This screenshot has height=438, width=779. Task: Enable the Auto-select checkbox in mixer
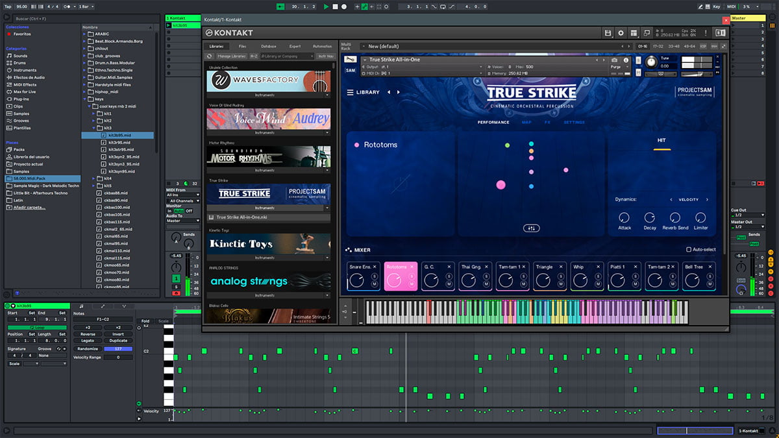(x=689, y=249)
